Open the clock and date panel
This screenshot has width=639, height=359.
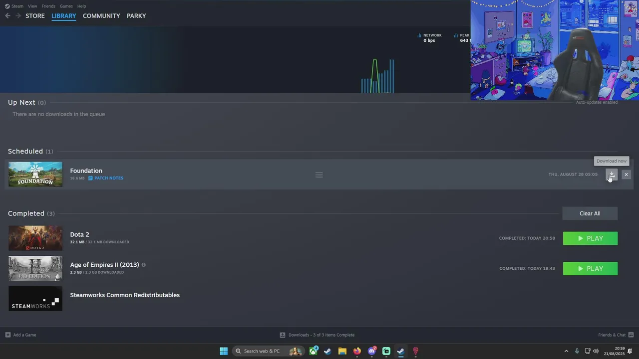click(x=614, y=351)
